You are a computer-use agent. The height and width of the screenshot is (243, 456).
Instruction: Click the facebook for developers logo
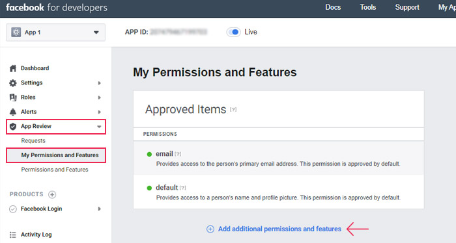click(x=57, y=8)
